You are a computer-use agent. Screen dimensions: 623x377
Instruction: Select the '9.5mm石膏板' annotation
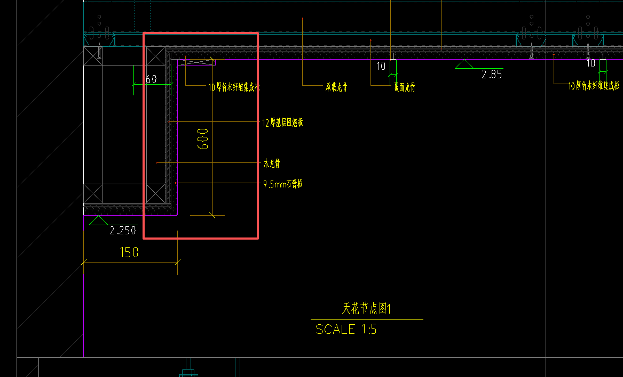283,184
